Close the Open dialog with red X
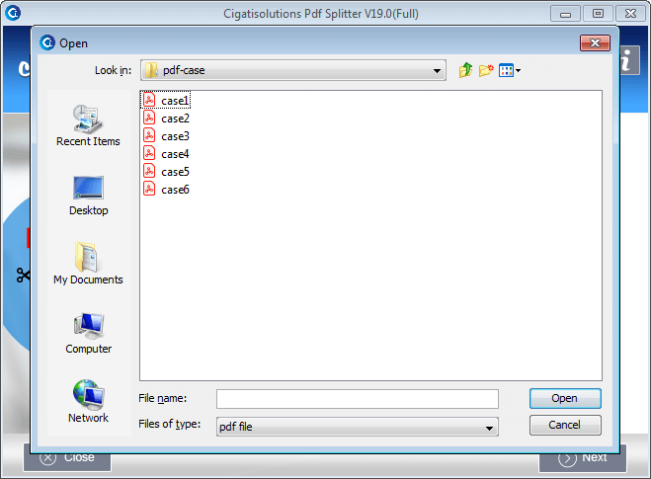Image resolution: width=651 pixels, height=479 pixels. [x=595, y=43]
